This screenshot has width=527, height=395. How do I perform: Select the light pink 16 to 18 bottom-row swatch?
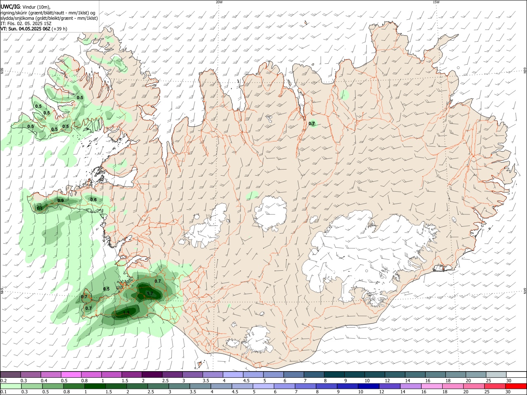click(432, 386)
